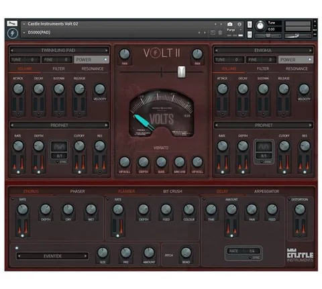Click the crossfade slider handle below the VOLT II title
The width and height of the screenshot is (322, 289).
pyautogui.click(x=181, y=72)
